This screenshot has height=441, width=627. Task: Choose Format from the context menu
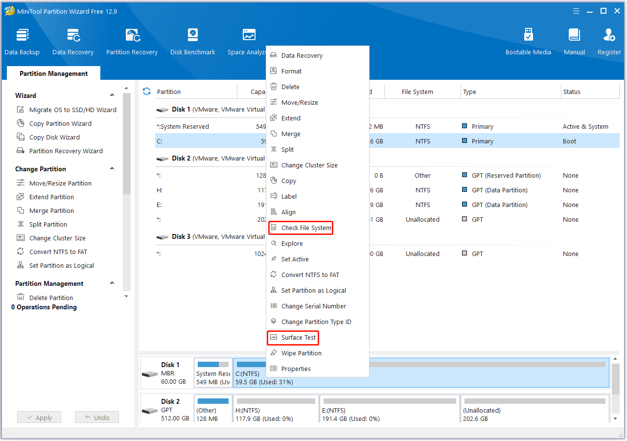point(317,71)
